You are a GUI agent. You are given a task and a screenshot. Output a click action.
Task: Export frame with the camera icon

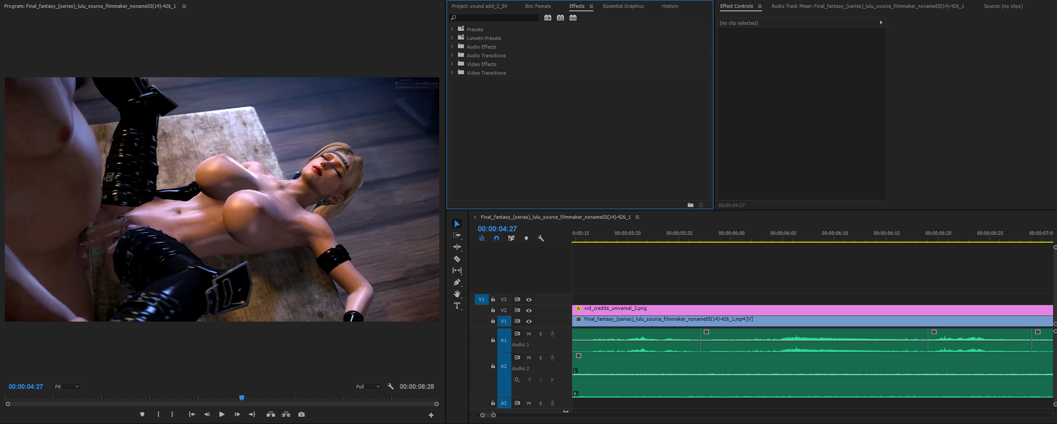[302, 414]
